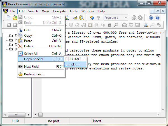
Task: Click the binoculars tool icon
Action: click(103, 25)
